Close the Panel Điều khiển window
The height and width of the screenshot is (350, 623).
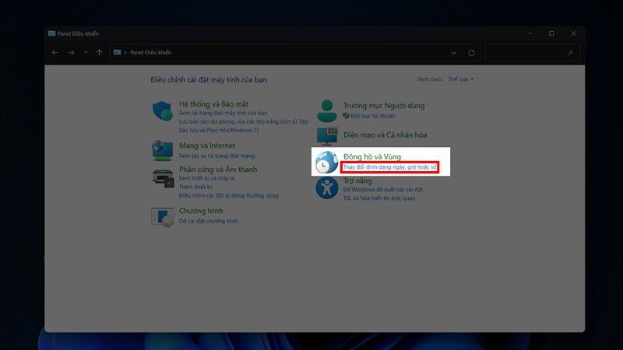[x=574, y=33]
